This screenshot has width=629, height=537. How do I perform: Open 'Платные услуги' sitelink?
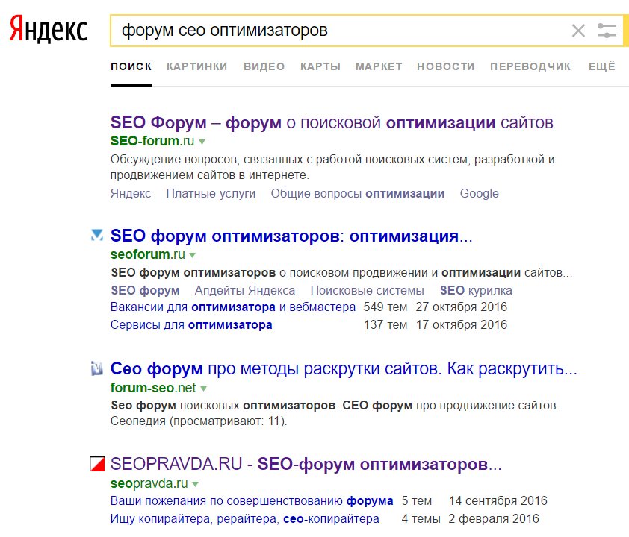211,194
